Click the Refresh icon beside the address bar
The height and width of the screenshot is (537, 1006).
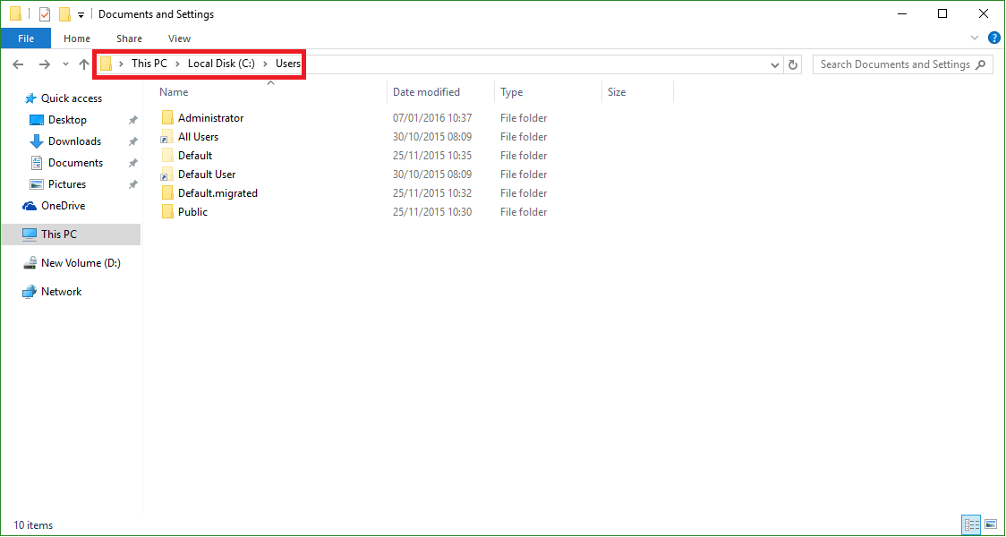(794, 64)
